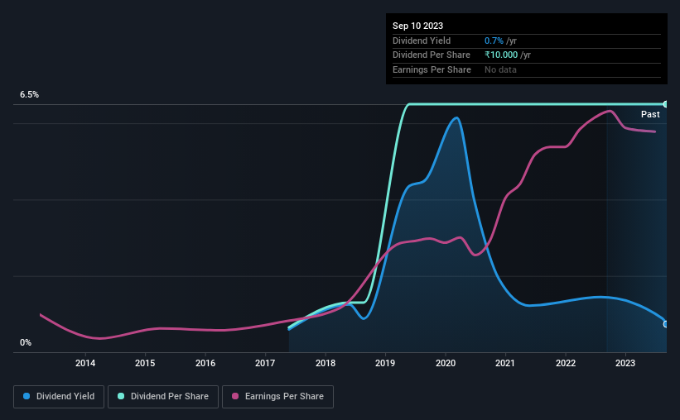680x420 pixels.
Task: Click the Past region label
Action: (650, 114)
